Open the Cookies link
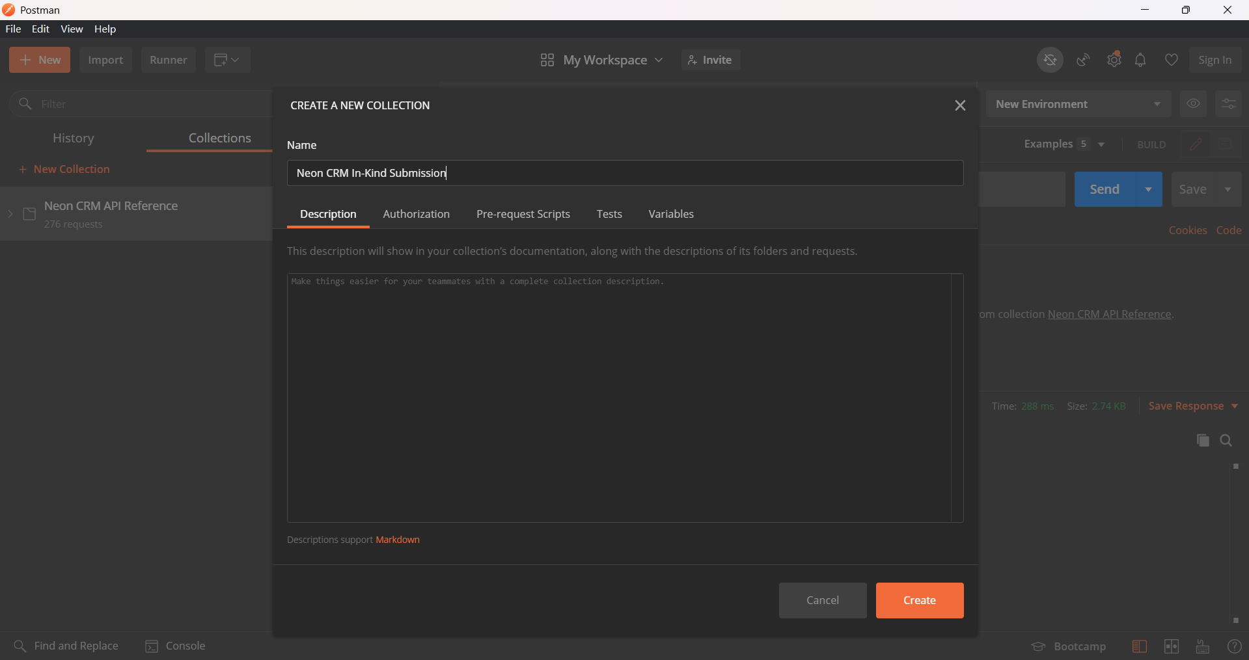 1188,230
